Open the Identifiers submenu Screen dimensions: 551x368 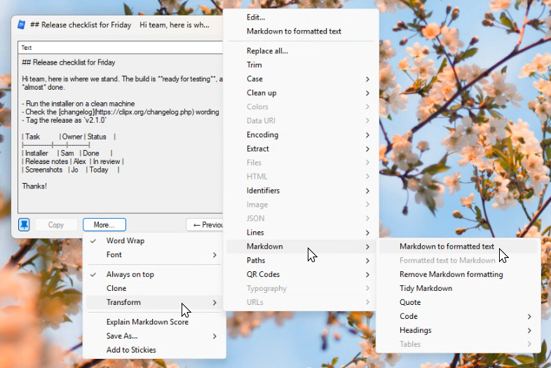pyautogui.click(x=301, y=191)
